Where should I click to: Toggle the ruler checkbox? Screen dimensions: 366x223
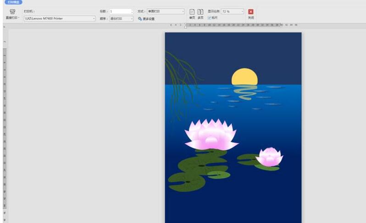[210, 17]
